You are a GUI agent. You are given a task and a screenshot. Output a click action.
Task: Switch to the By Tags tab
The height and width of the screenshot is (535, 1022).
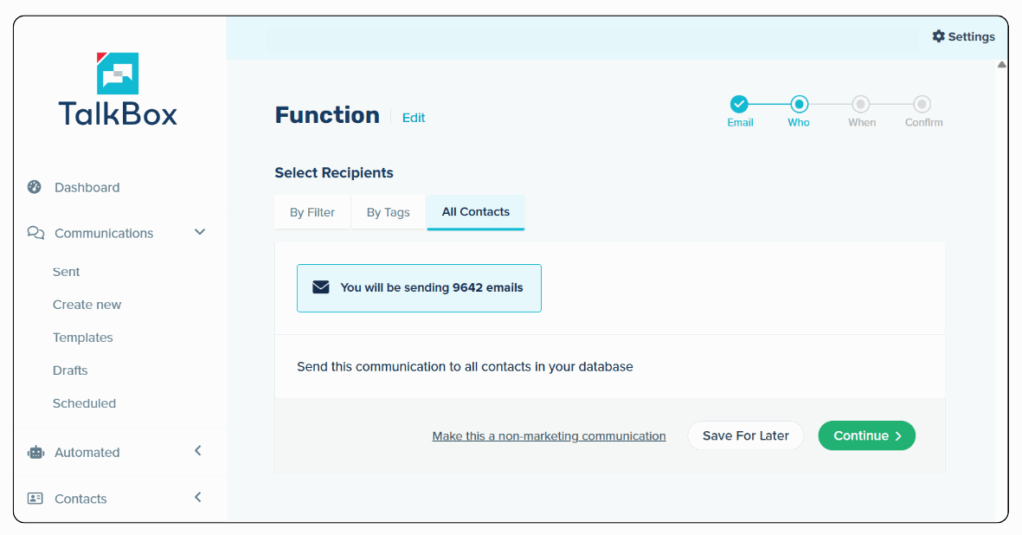(388, 212)
